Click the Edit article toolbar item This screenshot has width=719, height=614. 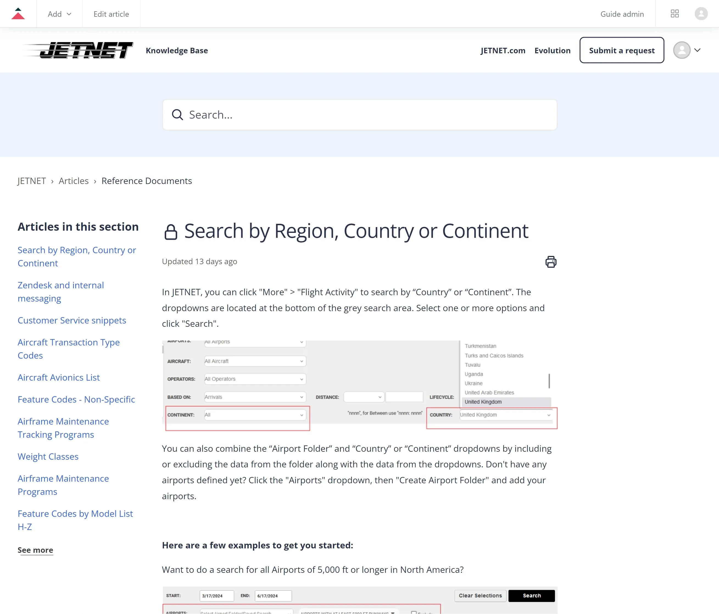[111, 13]
